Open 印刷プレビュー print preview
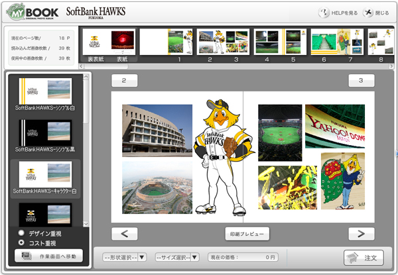This screenshot has height=275, width=398. pyautogui.click(x=247, y=234)
